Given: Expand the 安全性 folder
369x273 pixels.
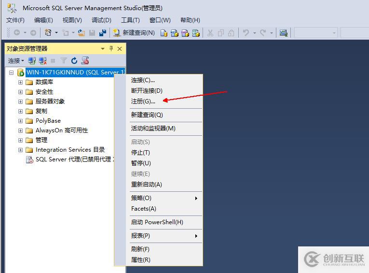Looking at the screenshot, I should coord(20,92).
